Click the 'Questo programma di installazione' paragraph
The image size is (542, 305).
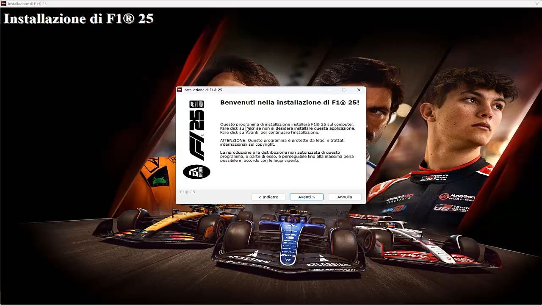[288, 128]
